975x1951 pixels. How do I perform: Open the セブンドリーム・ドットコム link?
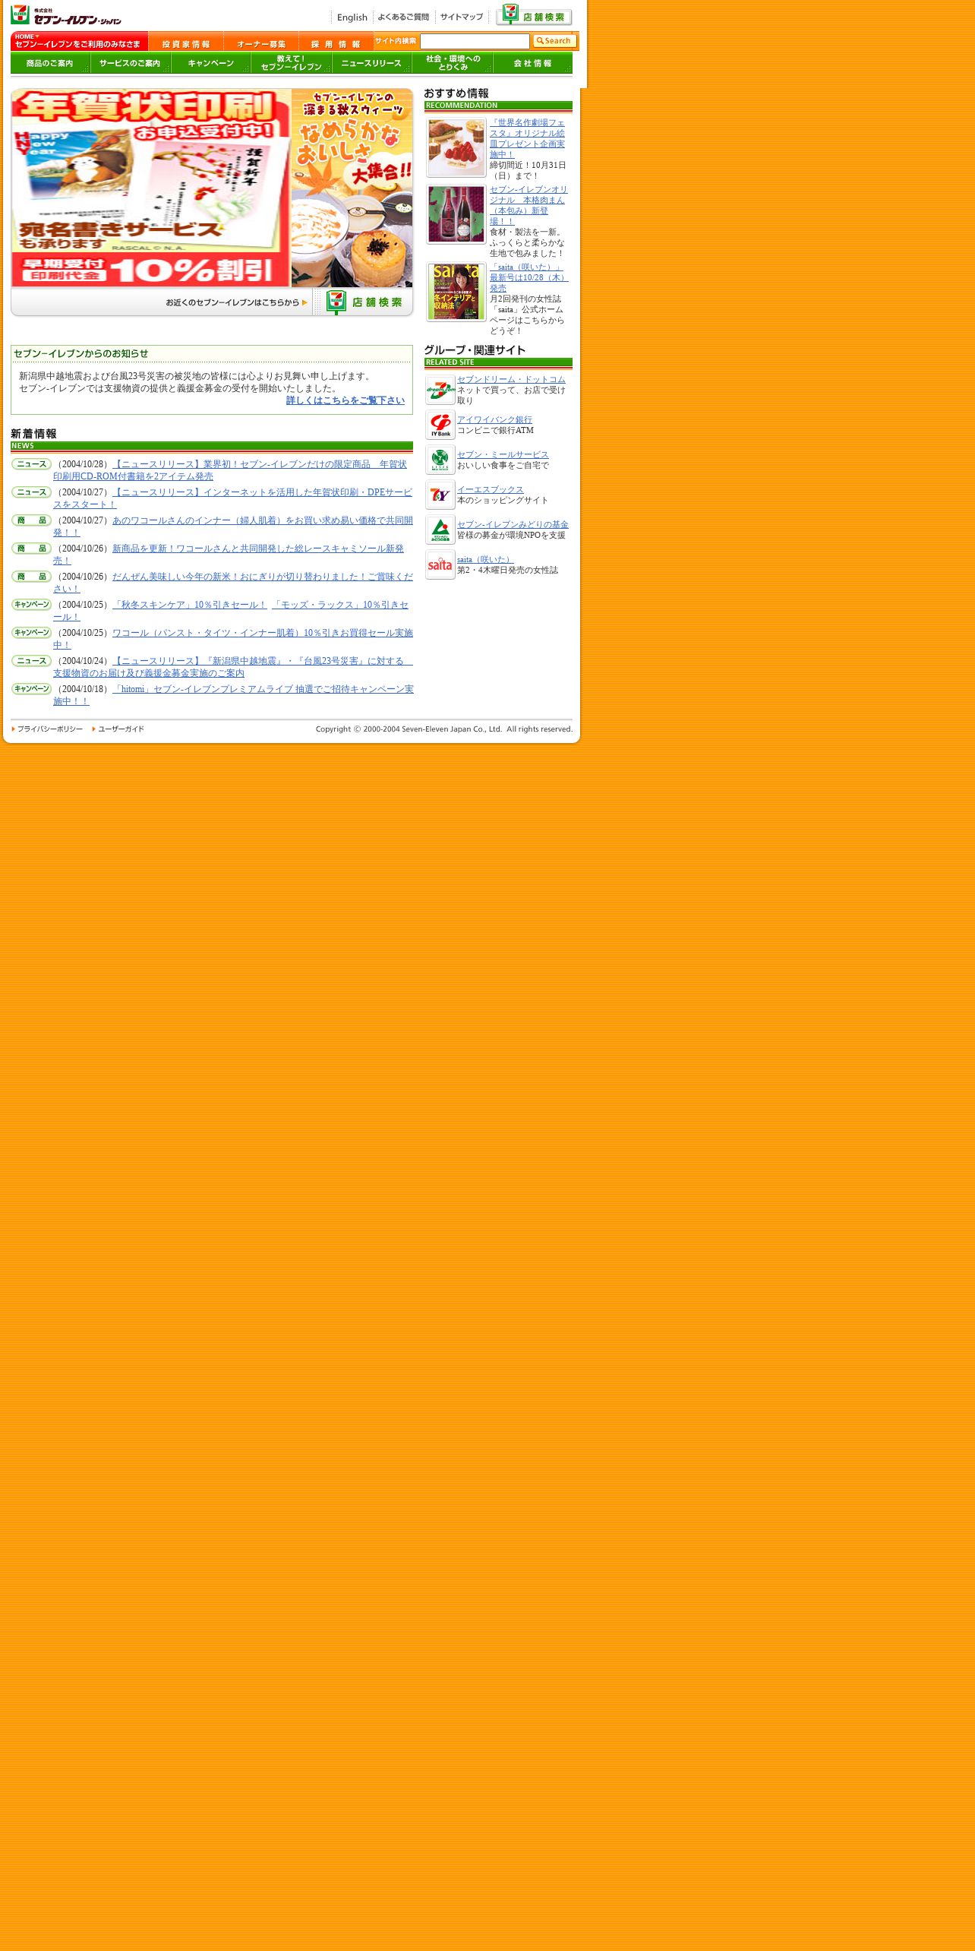[x=511, y=379]
